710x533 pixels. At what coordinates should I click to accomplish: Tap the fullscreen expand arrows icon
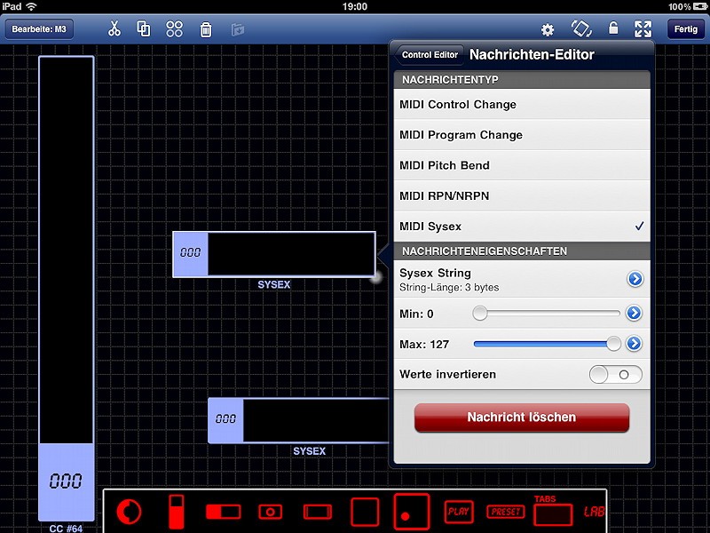[643, 29]
